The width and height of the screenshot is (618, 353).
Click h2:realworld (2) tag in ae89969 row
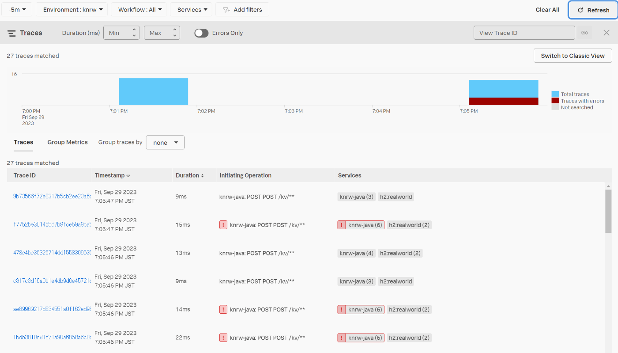click(x=409, y=309)
